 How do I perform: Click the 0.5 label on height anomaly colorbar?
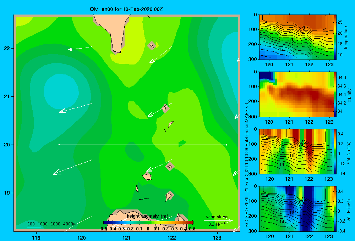click(192, 229)
